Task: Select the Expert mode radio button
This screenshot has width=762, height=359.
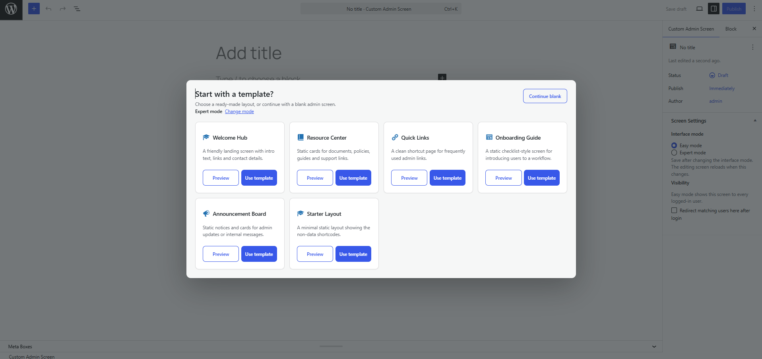Action: pos(674,153)
